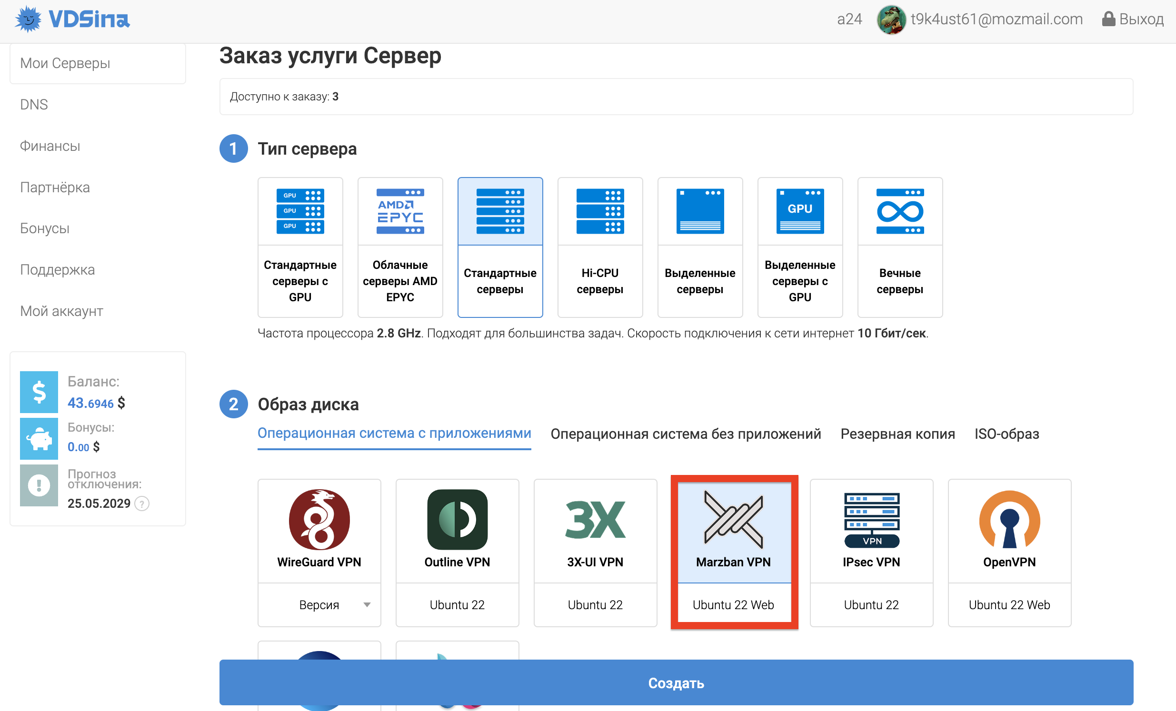Image resolution: width=1176 pixels, height=711 pixels.
Task: Switch to ISO-образ tab
Action: point(1007,434)
